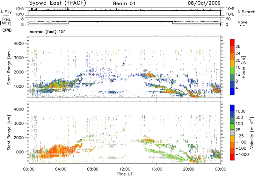Select the "16:00" time tick label
Viewport: 255px width, 176px height.
pyautogui.click(x=157, y=169)
